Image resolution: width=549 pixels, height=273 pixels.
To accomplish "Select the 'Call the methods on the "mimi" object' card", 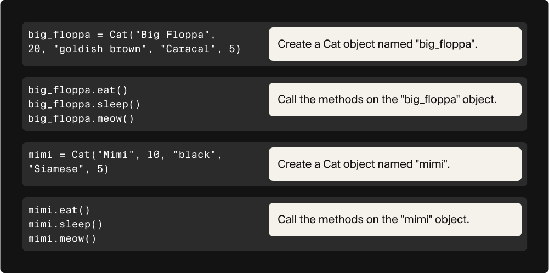I will tap(394, 219).
